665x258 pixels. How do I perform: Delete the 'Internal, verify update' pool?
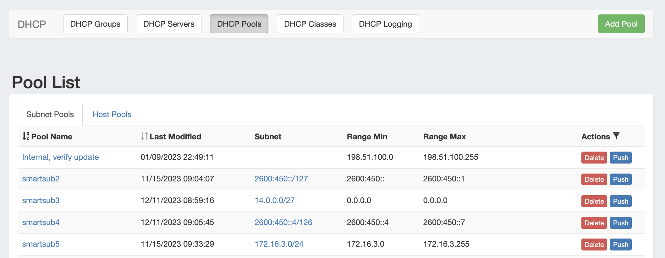click(x=594, y=158)
